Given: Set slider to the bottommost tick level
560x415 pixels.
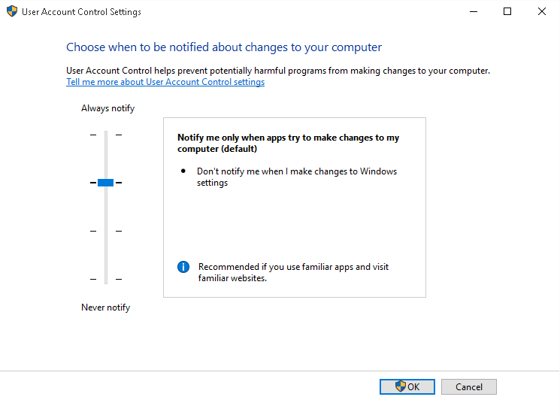Looking at the screenshot, I should point(106,279).
